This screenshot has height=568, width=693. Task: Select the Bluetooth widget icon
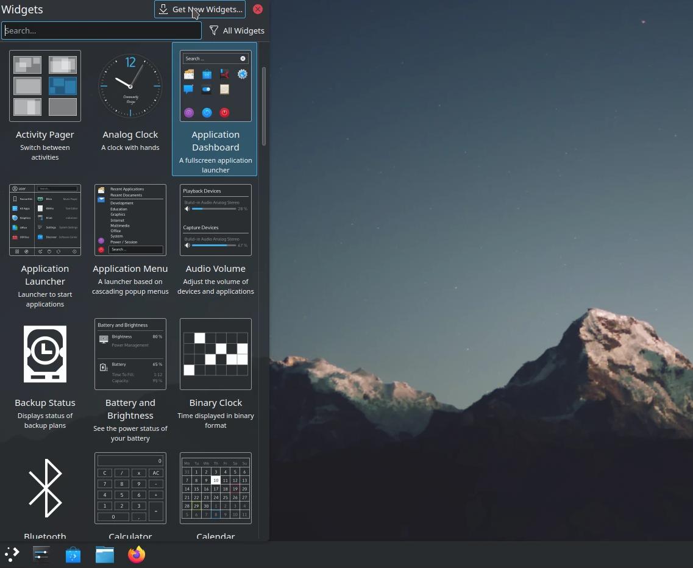coord(45,488)
